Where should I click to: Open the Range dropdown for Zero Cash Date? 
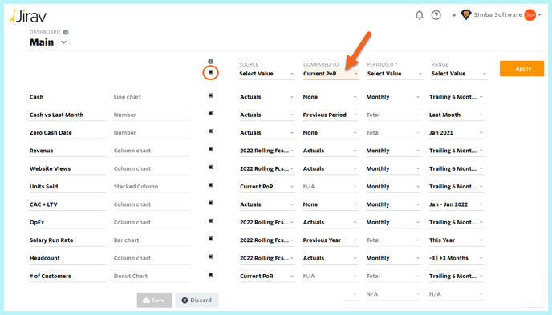point(457,133)
